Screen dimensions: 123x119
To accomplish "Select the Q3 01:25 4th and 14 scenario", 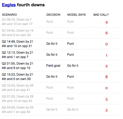I will coord(17,99).
